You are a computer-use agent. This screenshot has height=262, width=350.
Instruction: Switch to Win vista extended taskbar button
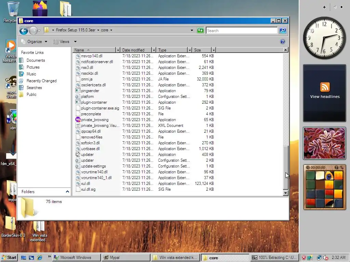coord(175,258)
